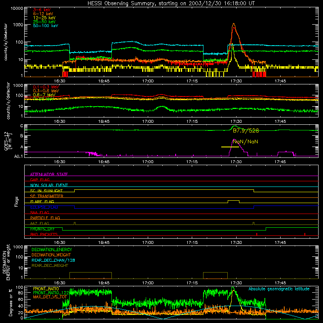The height and width of the screenshot is (323, 323).
Task: Click the Absolute geomagnetic latitude label
Action: click(x=279, y=289)
